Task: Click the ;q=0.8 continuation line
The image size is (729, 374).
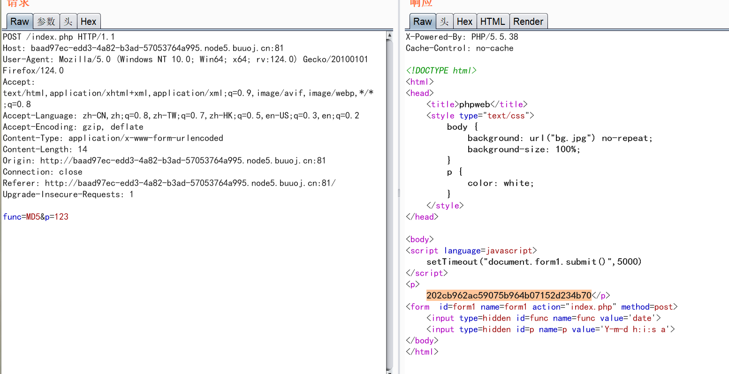Action: pyautogui.click(x=17, y=105)
